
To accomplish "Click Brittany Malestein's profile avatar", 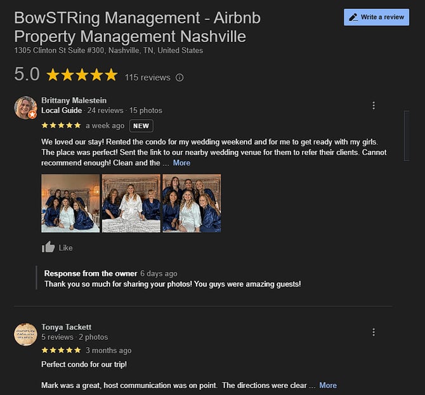I will [25, 108].
